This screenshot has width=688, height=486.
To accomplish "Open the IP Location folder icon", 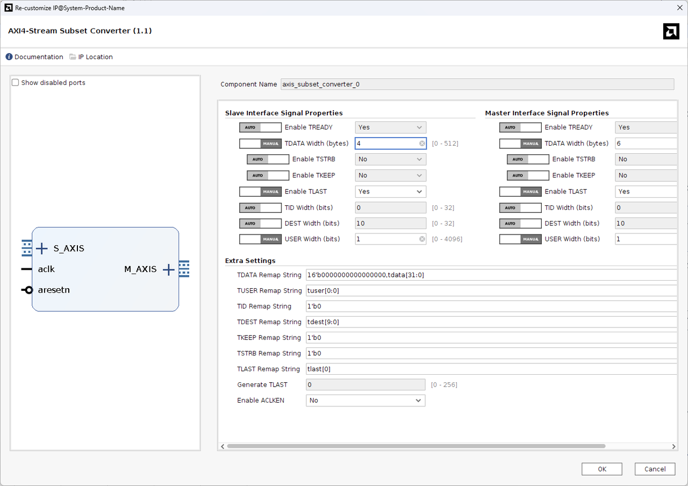I will coord(73,57).
